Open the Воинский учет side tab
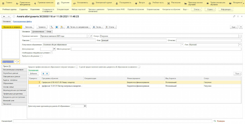The image size is (245, 124). [x=14, y=101]
